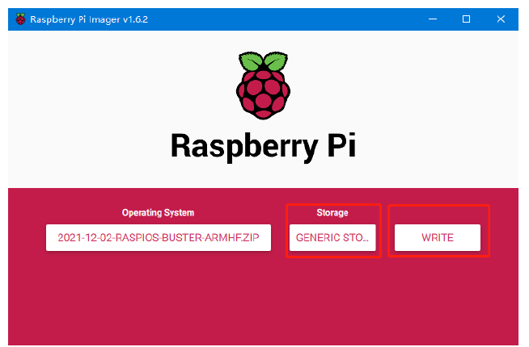Maximize the Raspberry Pi Imager window
The image size is (529, 347).
coord(466,19)
